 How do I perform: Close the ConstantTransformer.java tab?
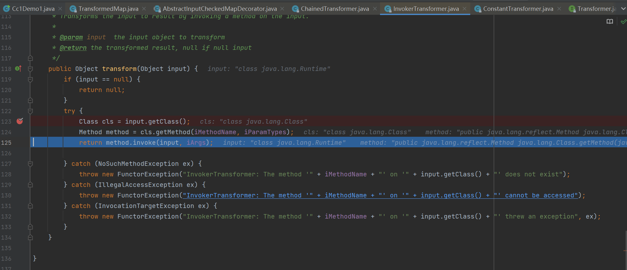pos(559,9)
